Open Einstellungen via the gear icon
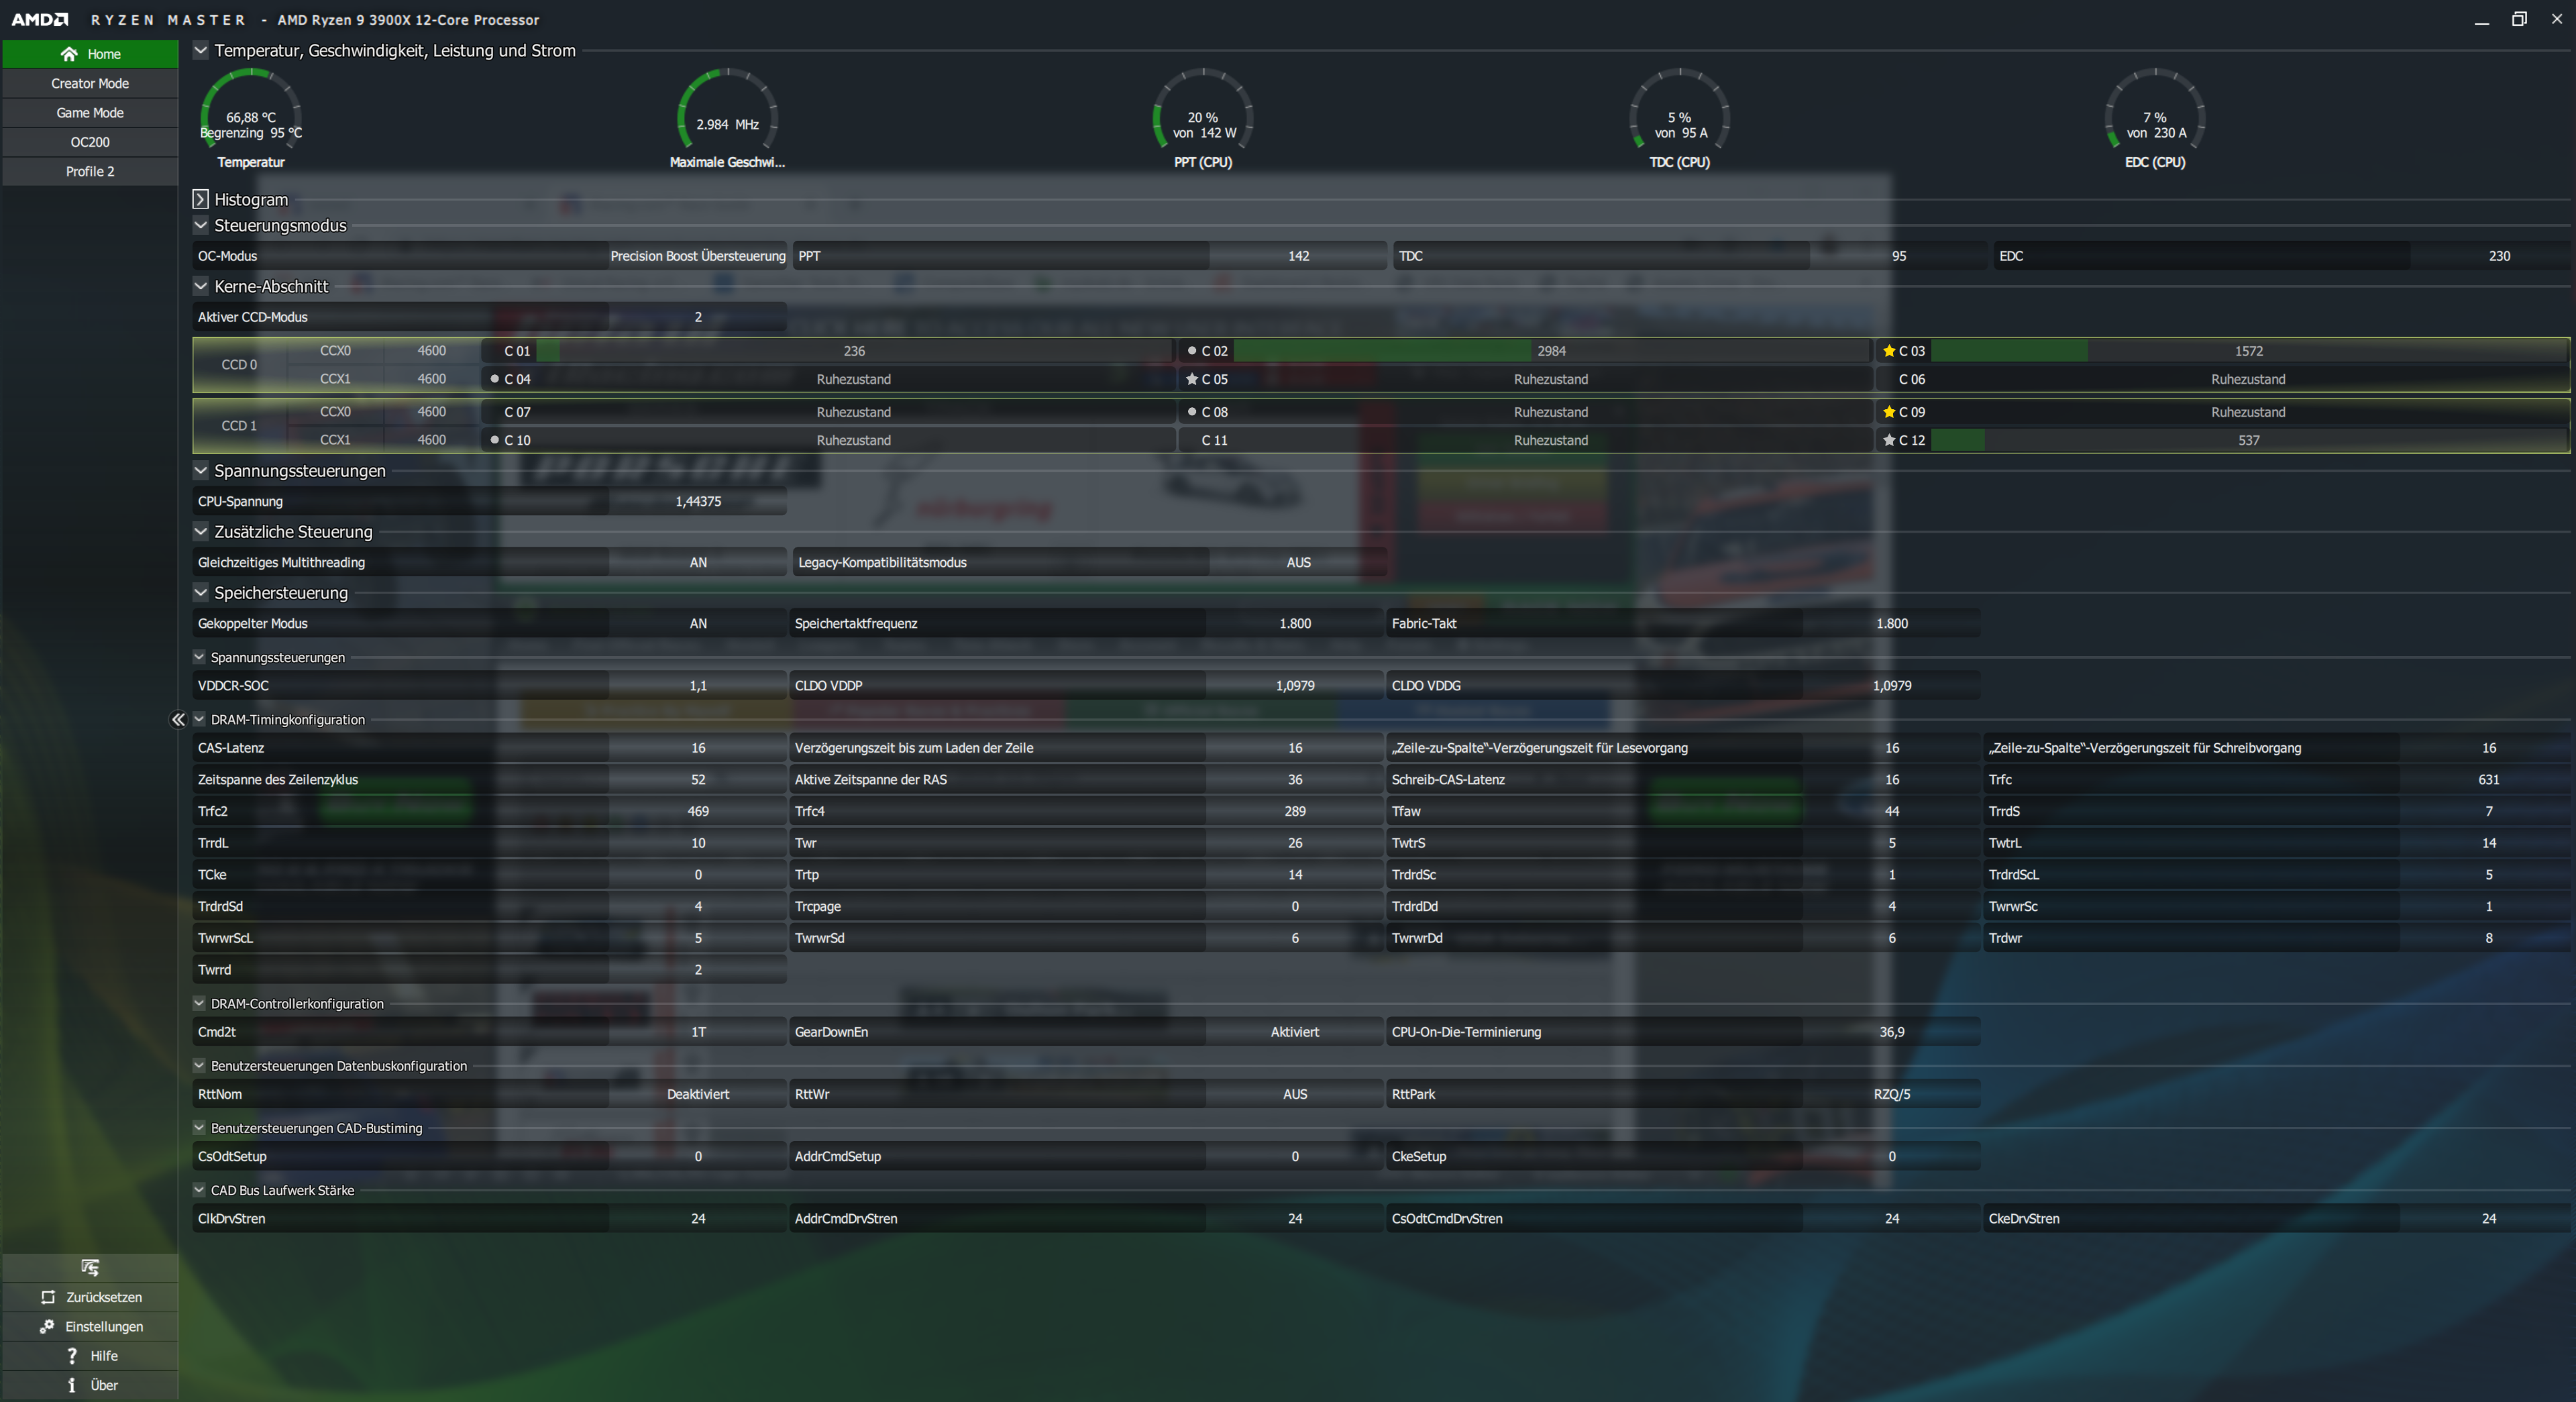This screenshot has width=2576, height=1402. [x=47, y=1326]
